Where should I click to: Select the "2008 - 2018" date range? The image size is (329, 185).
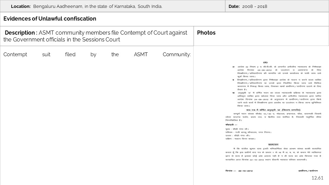point(255,7)
